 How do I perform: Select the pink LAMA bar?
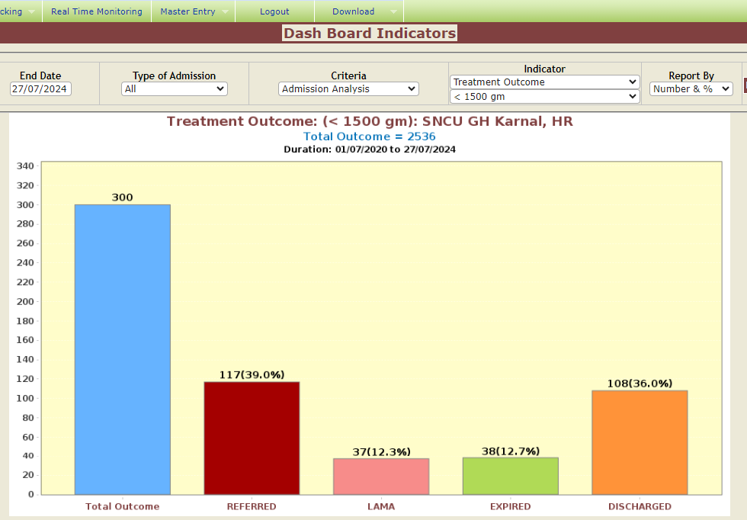(x=380, y=476)
